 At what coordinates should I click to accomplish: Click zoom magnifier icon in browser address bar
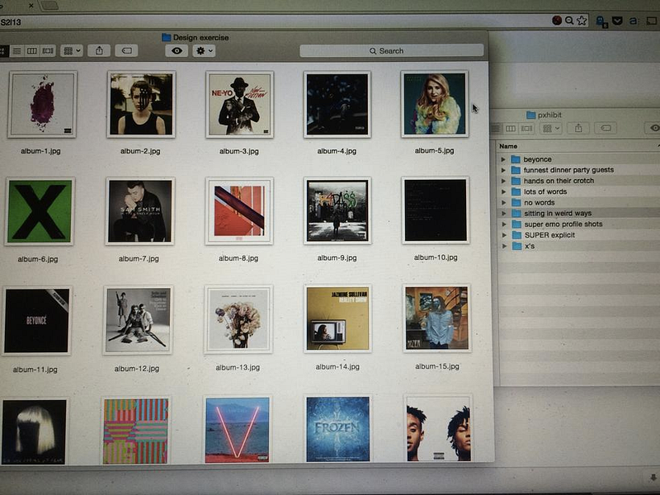[x=569, y=20]
